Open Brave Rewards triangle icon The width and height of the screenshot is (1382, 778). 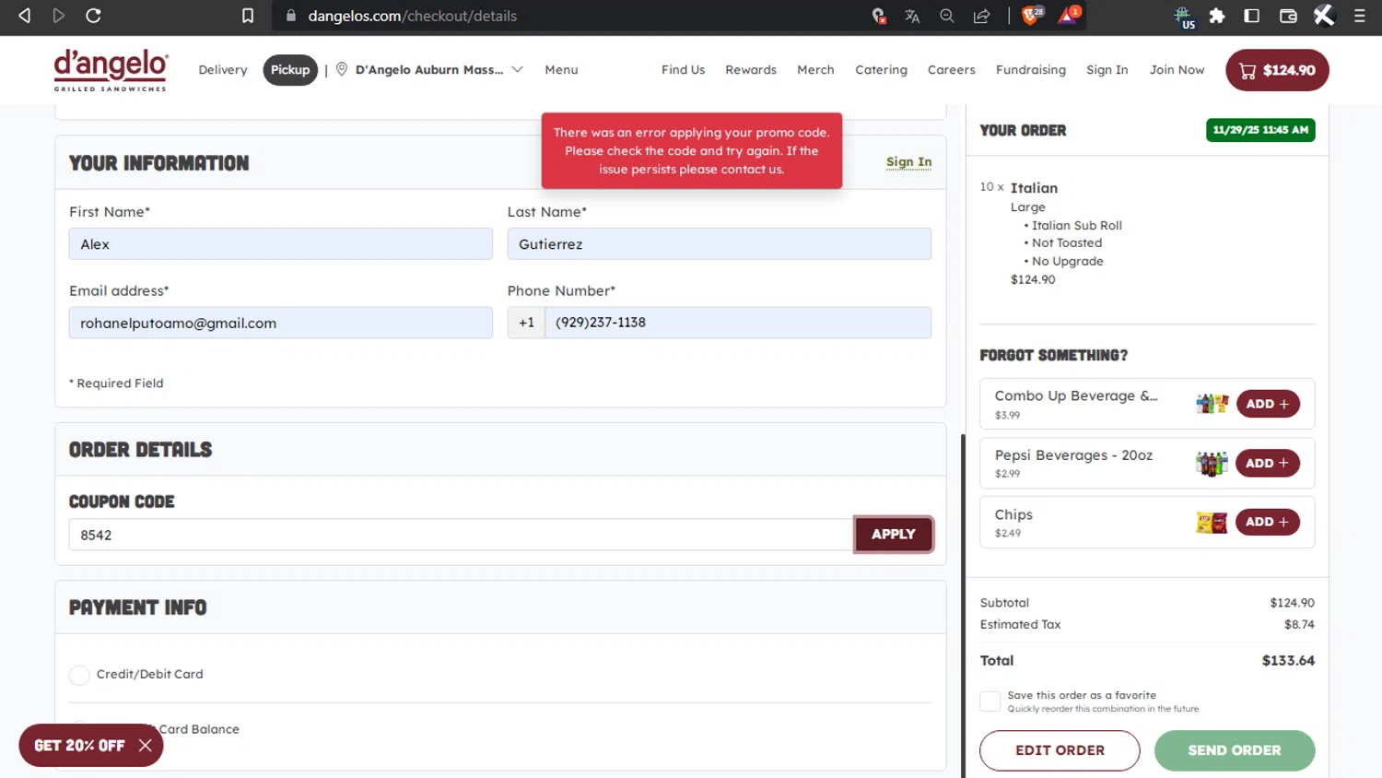pyautogui.click(x=1069, y=15)
